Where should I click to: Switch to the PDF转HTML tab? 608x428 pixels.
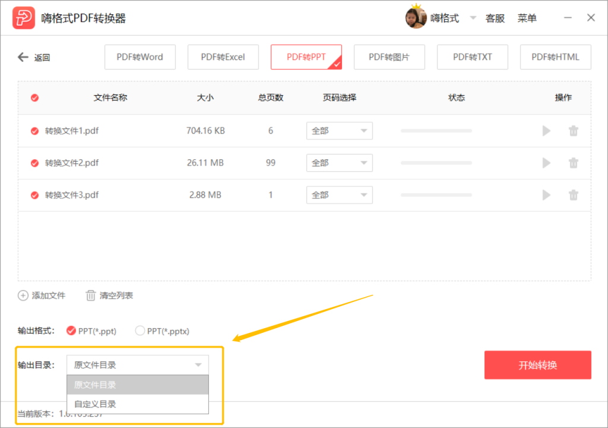[x=555, y=57]
